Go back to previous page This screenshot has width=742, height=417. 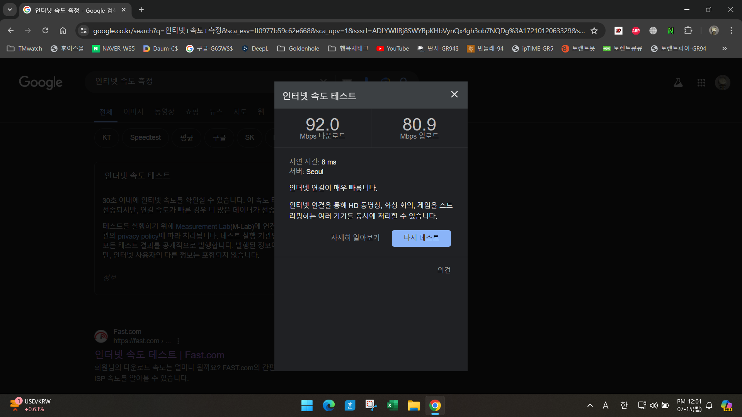click(x=11, y=31)
